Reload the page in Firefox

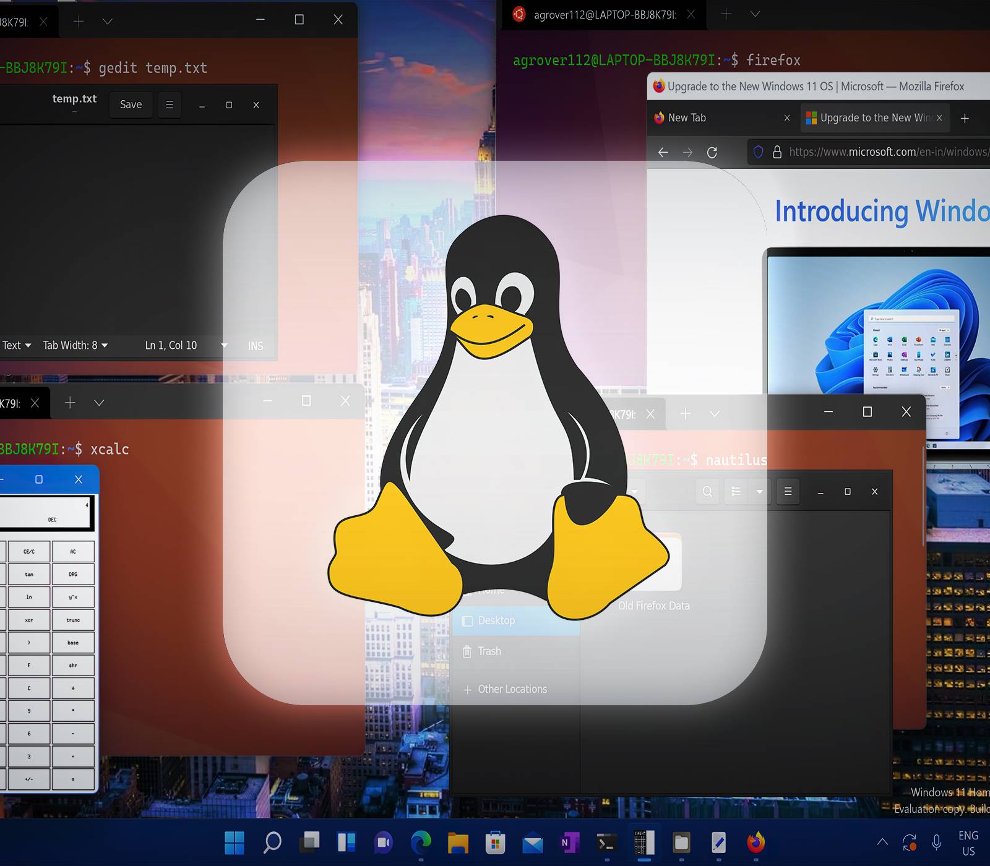point(712,152)
